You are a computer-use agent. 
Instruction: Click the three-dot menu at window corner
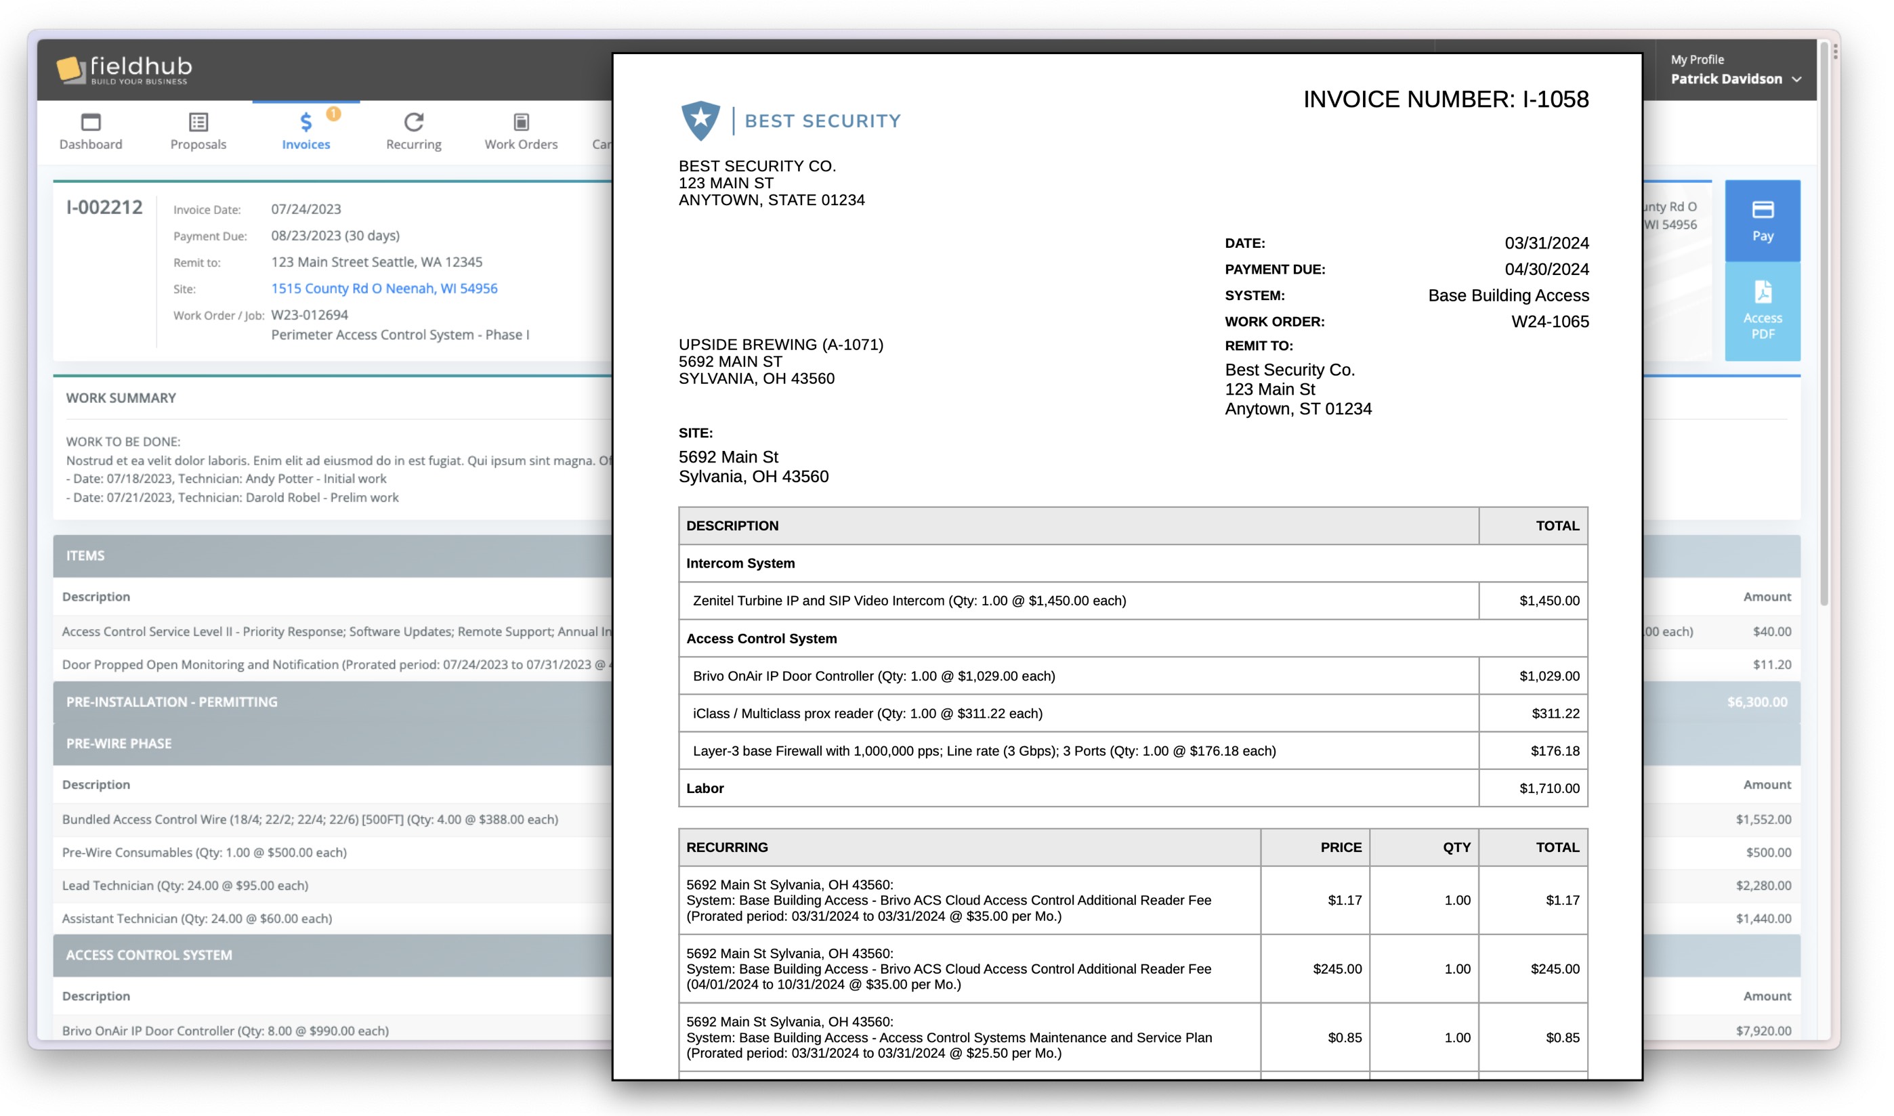click(x=1836, y=51)
